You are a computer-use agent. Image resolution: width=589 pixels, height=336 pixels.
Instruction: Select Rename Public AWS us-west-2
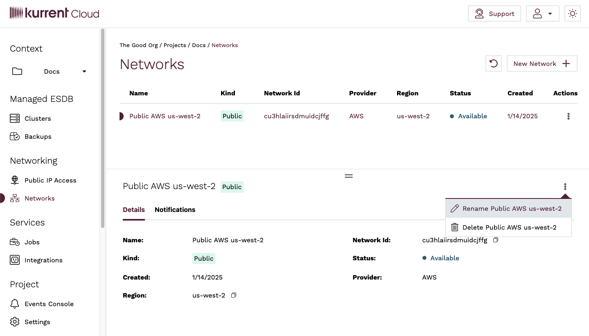coord(508,208)
